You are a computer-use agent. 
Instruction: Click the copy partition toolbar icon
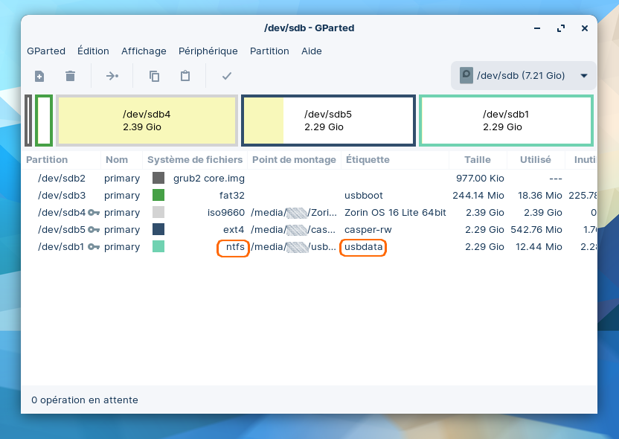pyautogui.click(x=154, y=76)
